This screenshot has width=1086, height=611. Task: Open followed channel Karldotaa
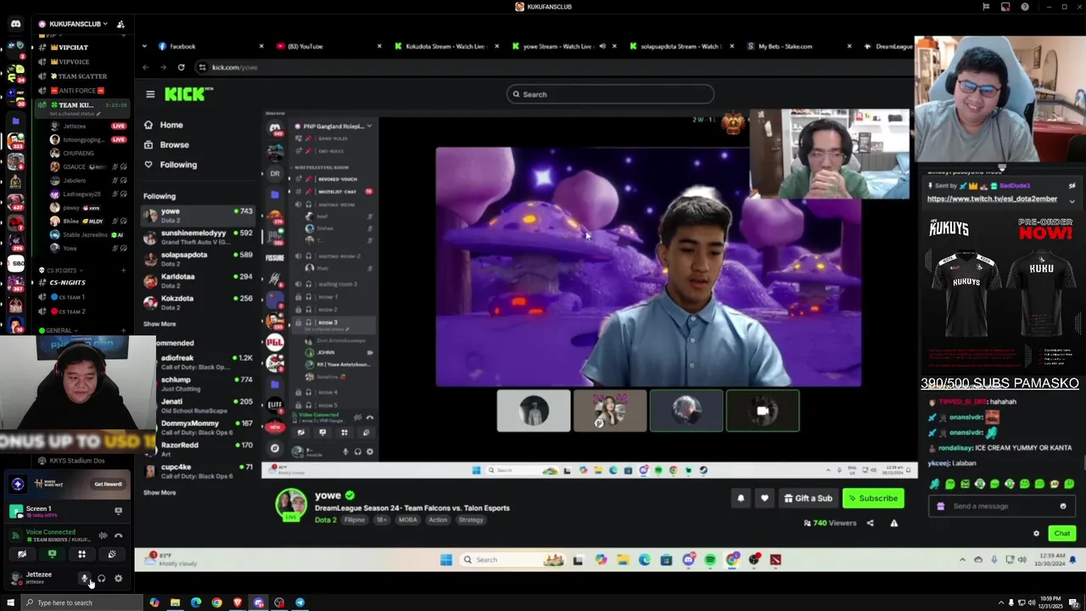click(199, 281)
